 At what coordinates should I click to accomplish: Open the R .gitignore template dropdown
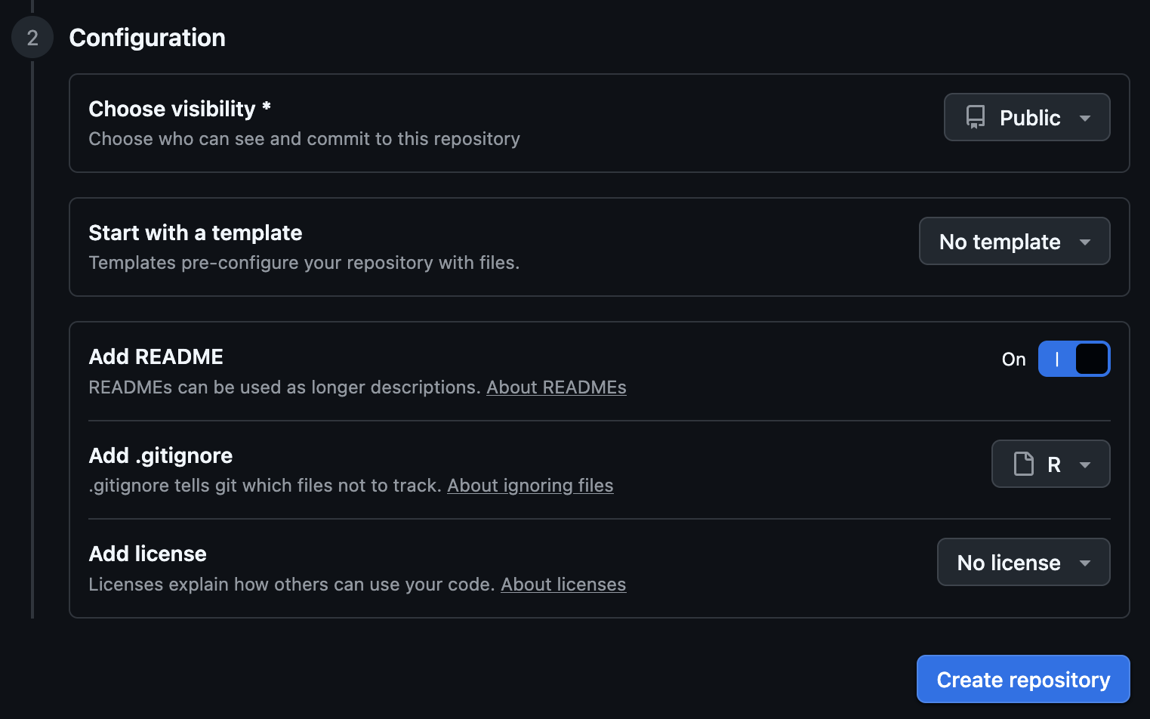point(1050,464)
